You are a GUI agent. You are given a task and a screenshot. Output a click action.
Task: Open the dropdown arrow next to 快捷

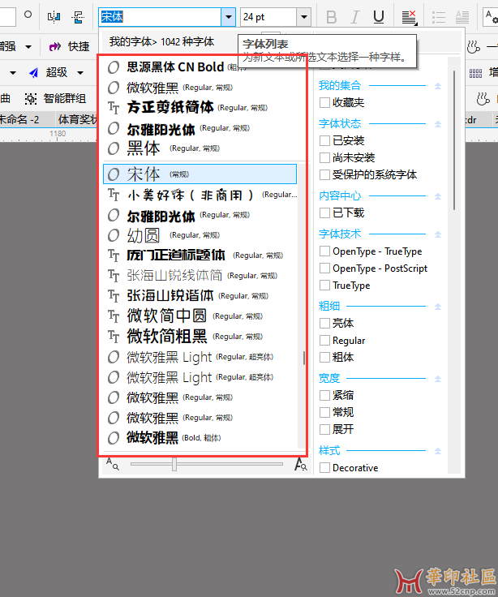point(28,47)
